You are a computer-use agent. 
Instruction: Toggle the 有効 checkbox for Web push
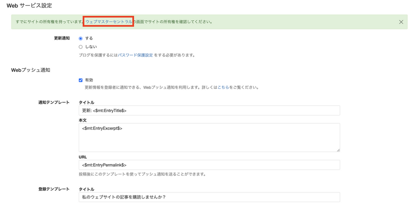[x=80, y=80]
